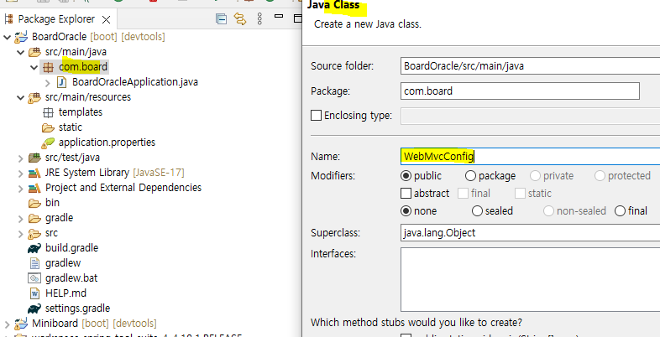
Task: Close the Package Explorer tab with its X
Action: click(107, 19)
